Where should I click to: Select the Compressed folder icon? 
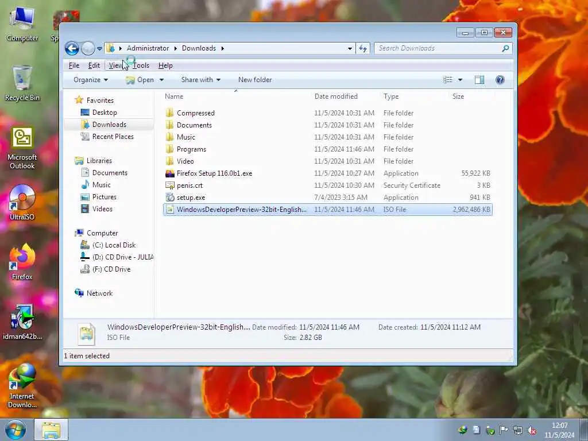pyautogui.click(x=170, y=113)
